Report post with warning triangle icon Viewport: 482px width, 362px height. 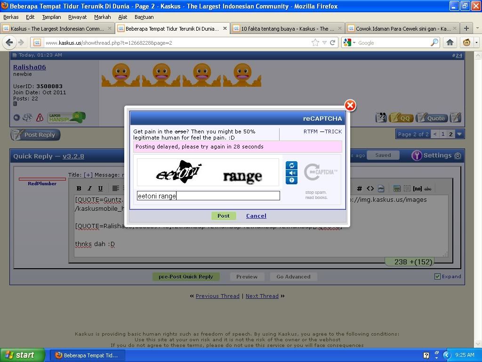point(40,117)
